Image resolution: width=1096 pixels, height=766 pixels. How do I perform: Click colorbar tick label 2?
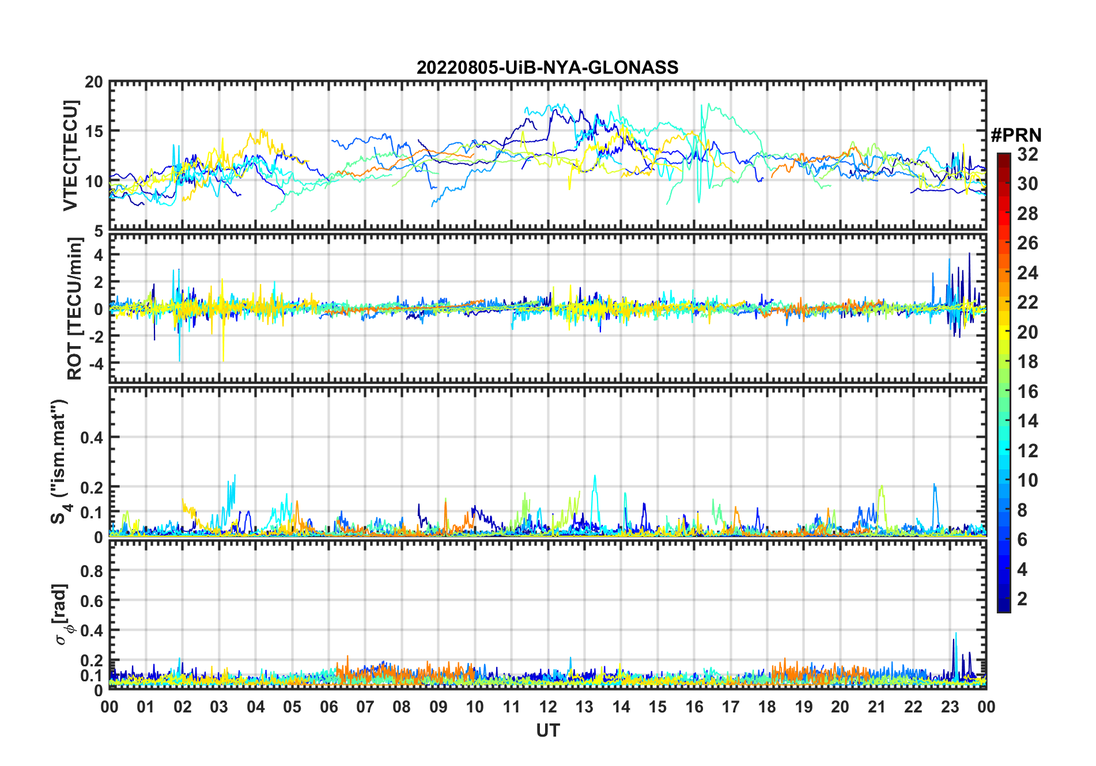(x=1022, y=599)
